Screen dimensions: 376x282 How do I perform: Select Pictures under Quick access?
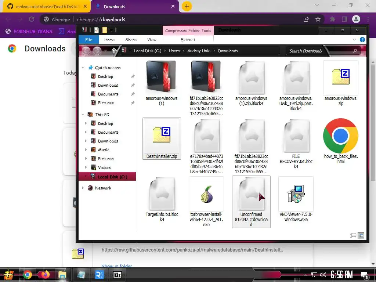105,103
